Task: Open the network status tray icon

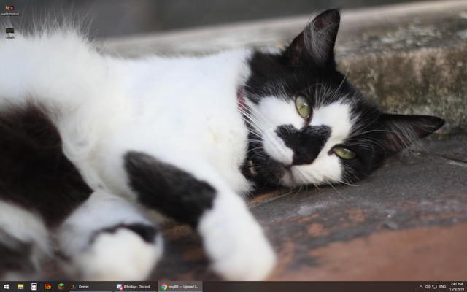Action: (x=435, y=287)
